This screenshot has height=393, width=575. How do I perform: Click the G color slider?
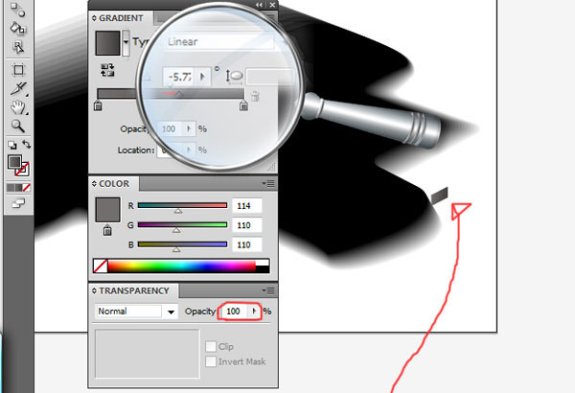coord(182,225)
